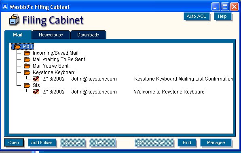Click the Mail root folder icon

[x=17, y=47]
